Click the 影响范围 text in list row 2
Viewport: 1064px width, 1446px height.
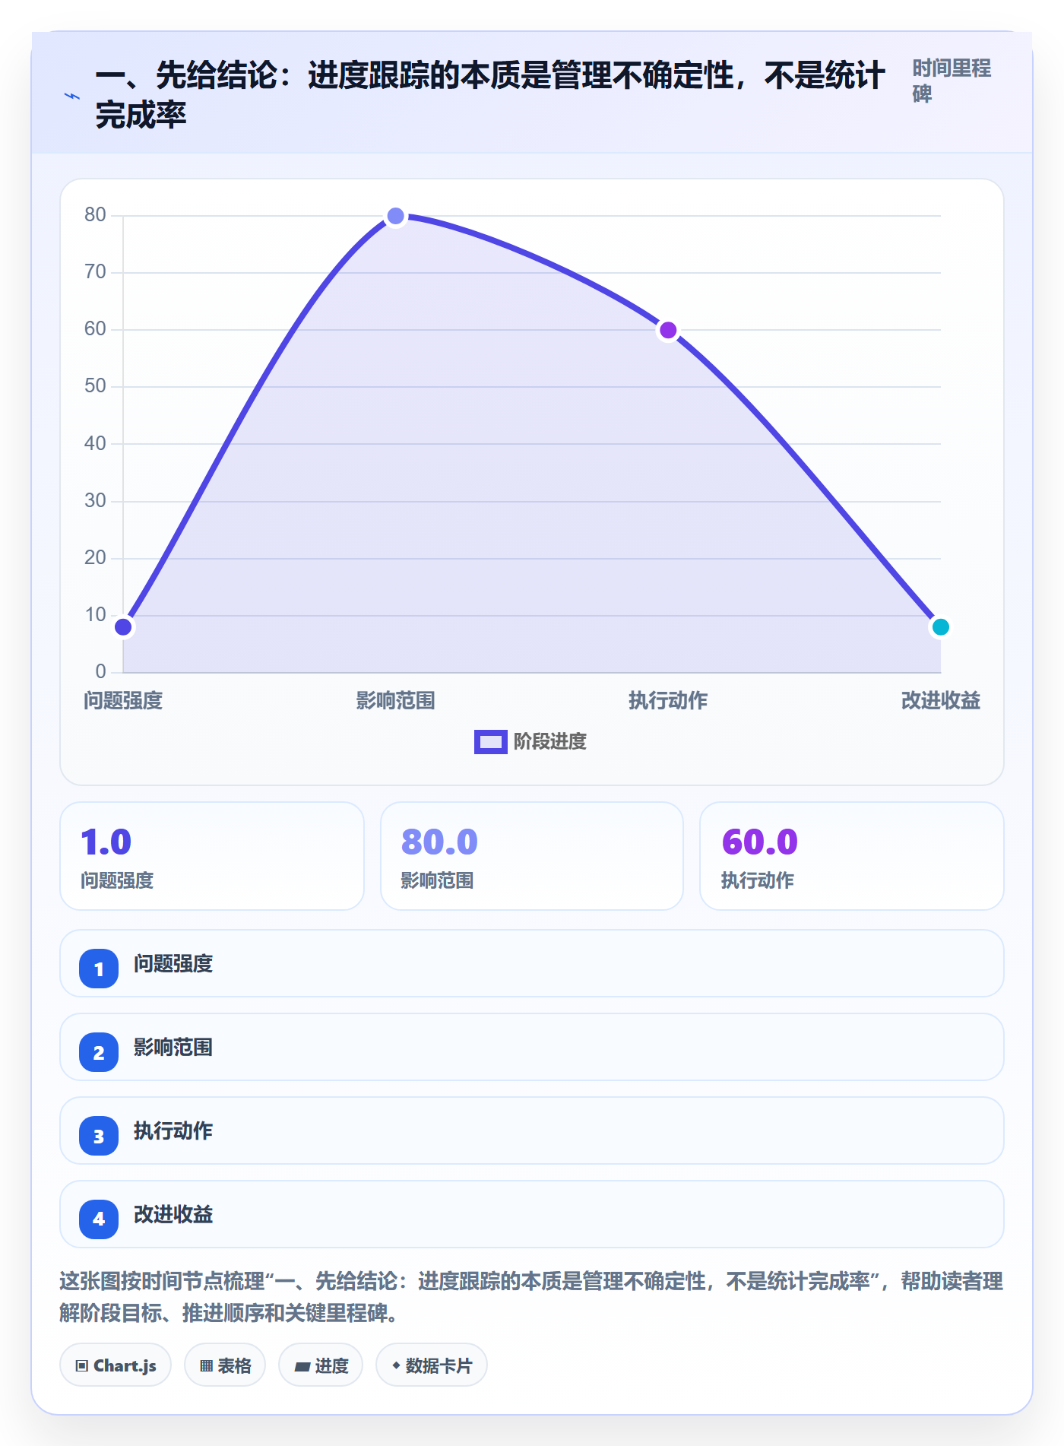(x=173, y=1048)
